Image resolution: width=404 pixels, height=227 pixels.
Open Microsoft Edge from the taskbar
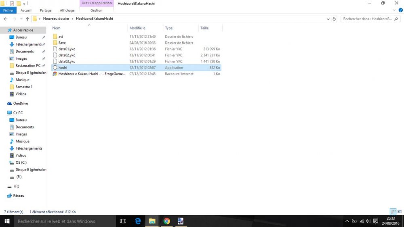click(x=138, y=221)
